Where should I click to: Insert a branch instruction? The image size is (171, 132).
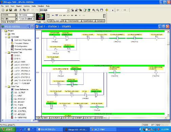click(x=57, y=16)
